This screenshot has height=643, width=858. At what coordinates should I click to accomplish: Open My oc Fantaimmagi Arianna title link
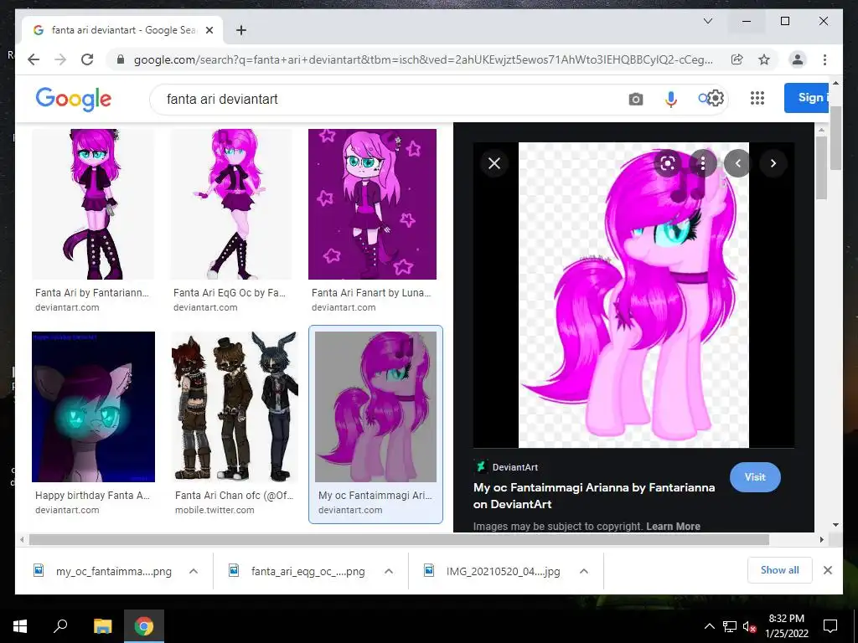click(x=594, y=496)
